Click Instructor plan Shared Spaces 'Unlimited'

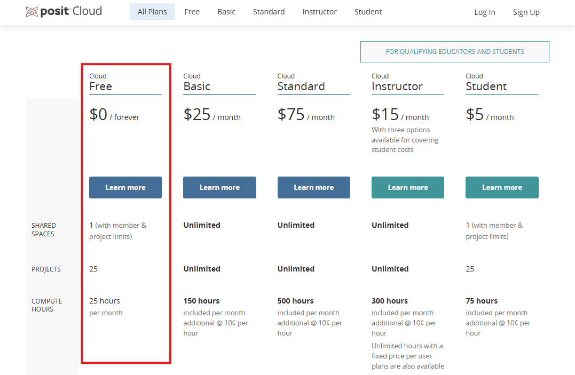(x=390, y=225)
